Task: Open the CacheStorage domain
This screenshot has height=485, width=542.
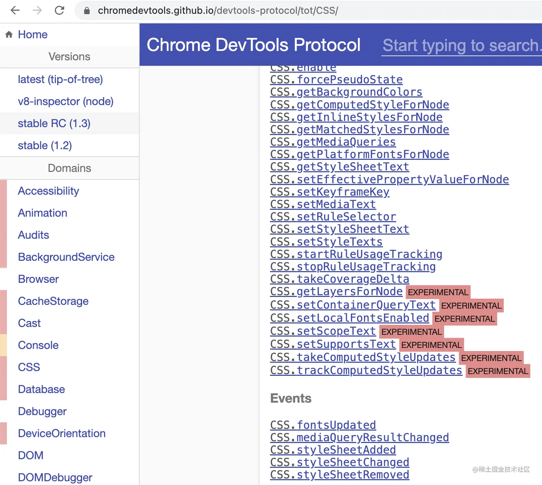Action: point(53,301)
